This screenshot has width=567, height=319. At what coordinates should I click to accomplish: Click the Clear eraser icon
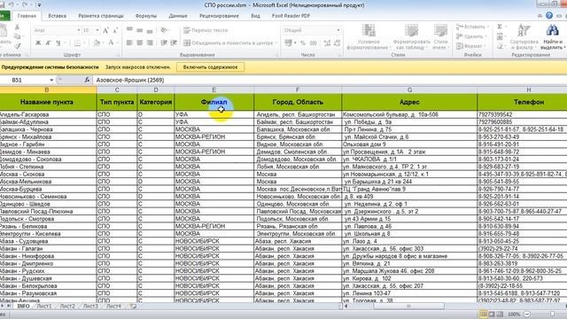[500, 46]
